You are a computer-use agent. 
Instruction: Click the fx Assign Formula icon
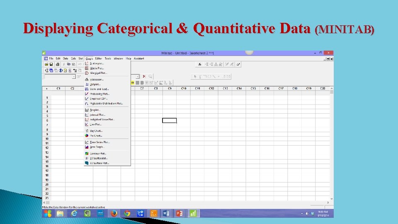(200, 64)
